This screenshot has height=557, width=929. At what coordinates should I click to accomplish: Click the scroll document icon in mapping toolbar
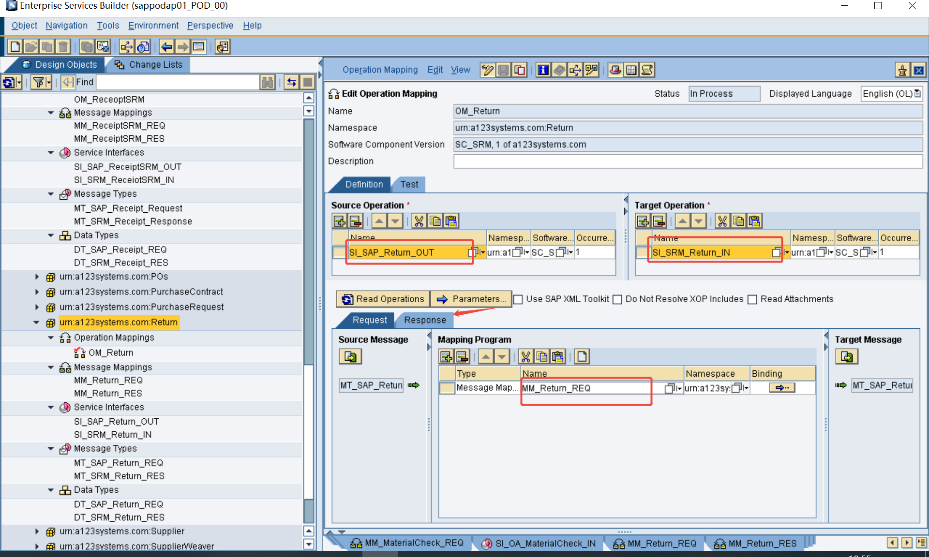pos(647,70)
